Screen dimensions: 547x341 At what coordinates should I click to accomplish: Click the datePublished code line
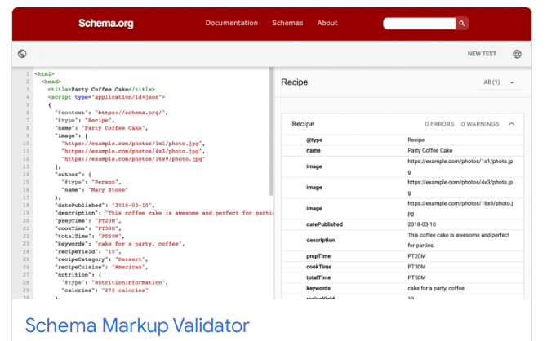click(x=105, y=205)
